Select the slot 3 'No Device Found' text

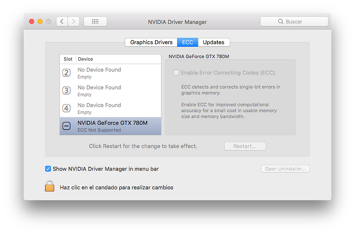pyautogui.click(x=99, y=88)
